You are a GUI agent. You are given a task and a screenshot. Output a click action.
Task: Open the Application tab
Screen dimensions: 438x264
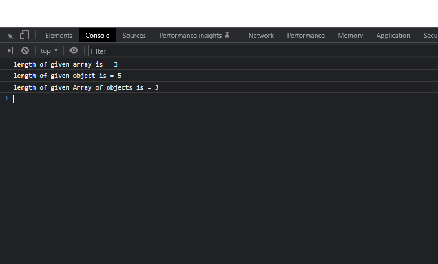click(393, 36)
